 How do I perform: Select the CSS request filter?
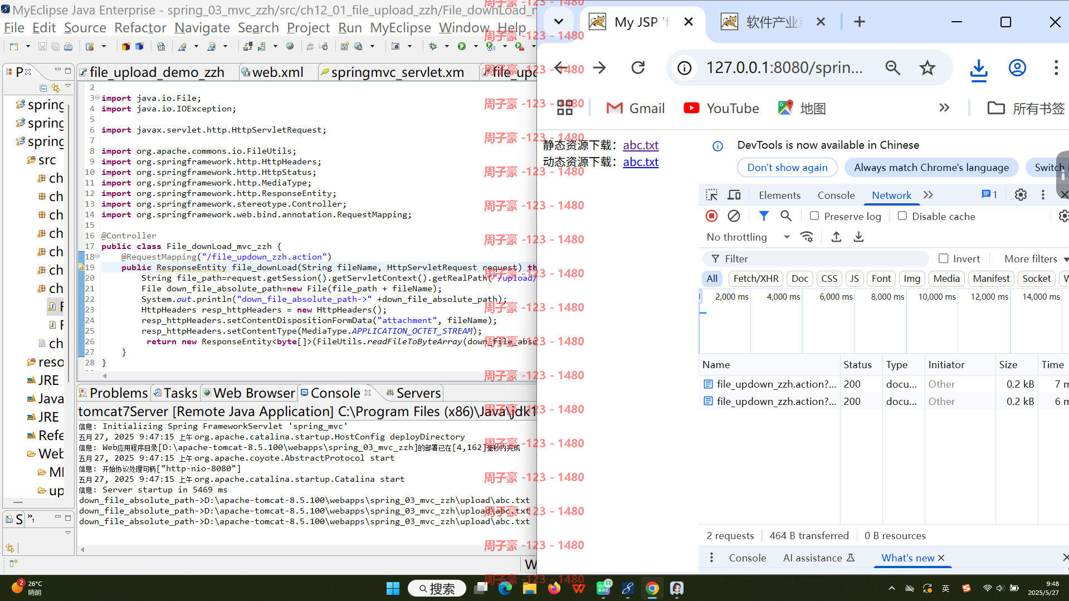829,278
